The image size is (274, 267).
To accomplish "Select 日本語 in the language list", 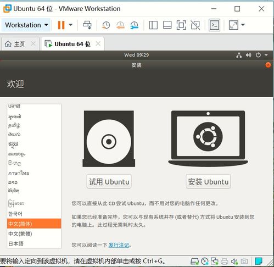I will pyautogui.click(x=34, y=243).
